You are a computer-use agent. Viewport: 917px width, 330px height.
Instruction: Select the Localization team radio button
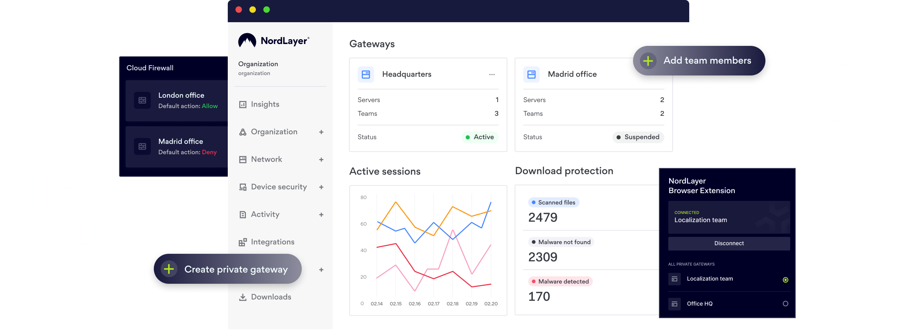785,280
